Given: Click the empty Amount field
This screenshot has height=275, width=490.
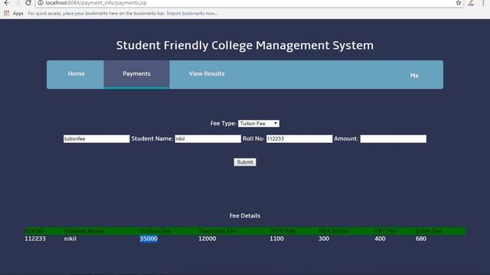Looking at the screenshot, I should (393, 139).
